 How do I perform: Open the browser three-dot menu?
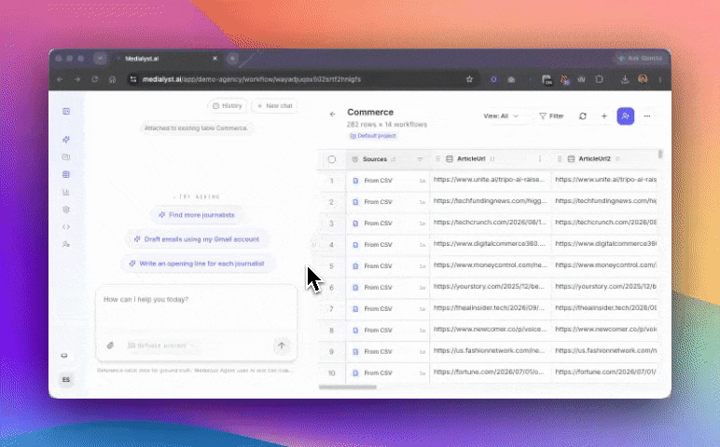coord(660,79)
